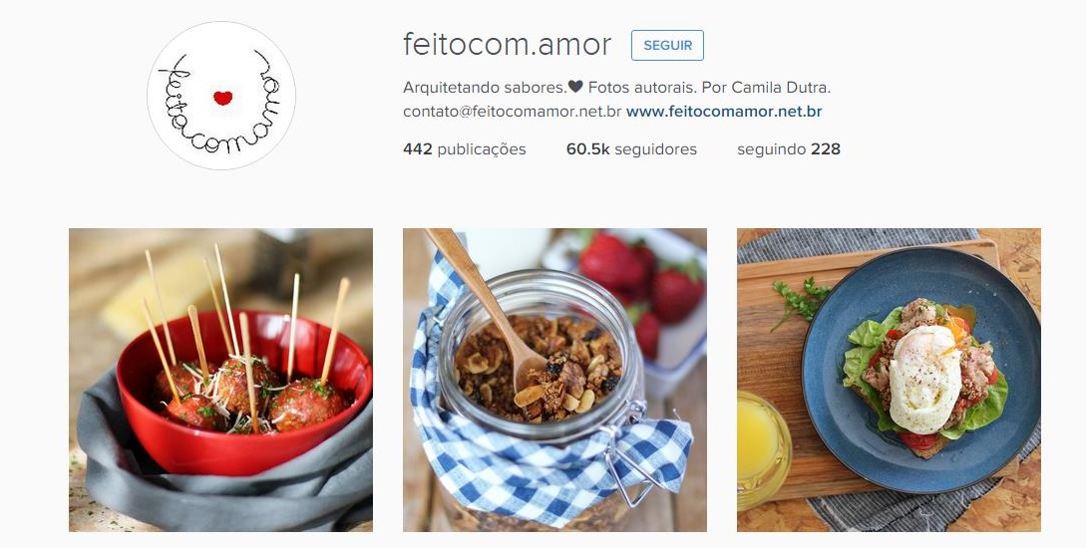Click the SEGUIR follow button
1086x548 pixels.
pos(667,46)
